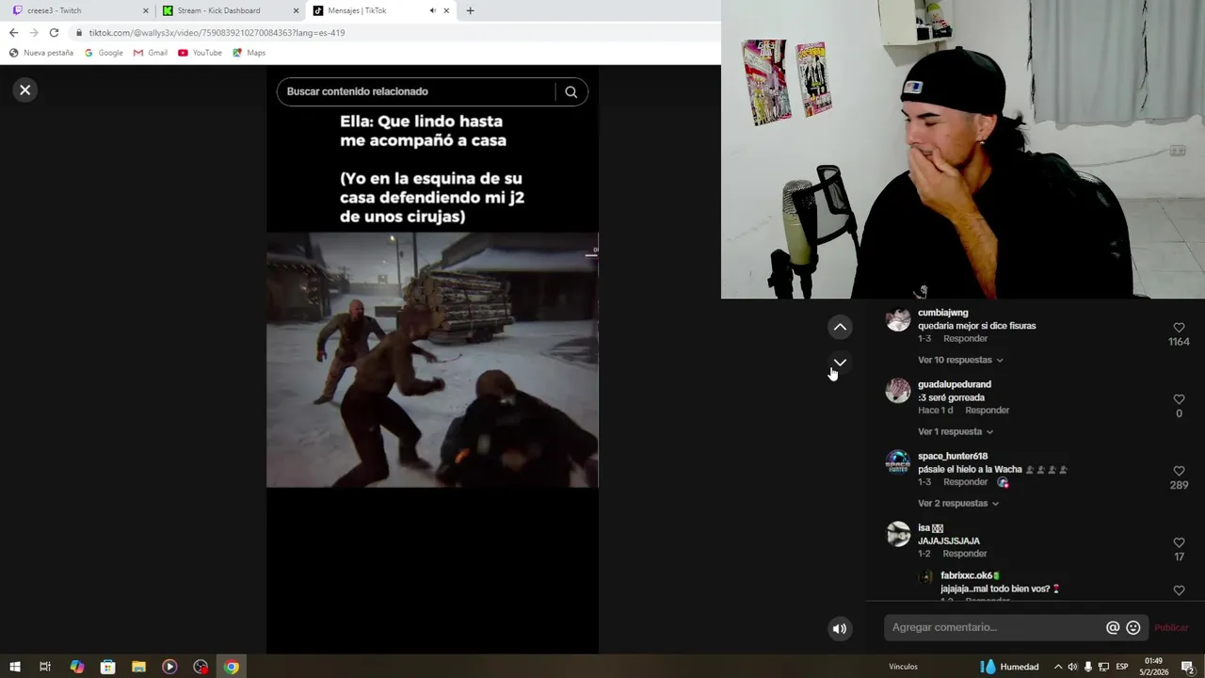Viewport: 1205px width, 678px height.
Task: Open the Humedad weather widget
Action: click(1009, 667)
